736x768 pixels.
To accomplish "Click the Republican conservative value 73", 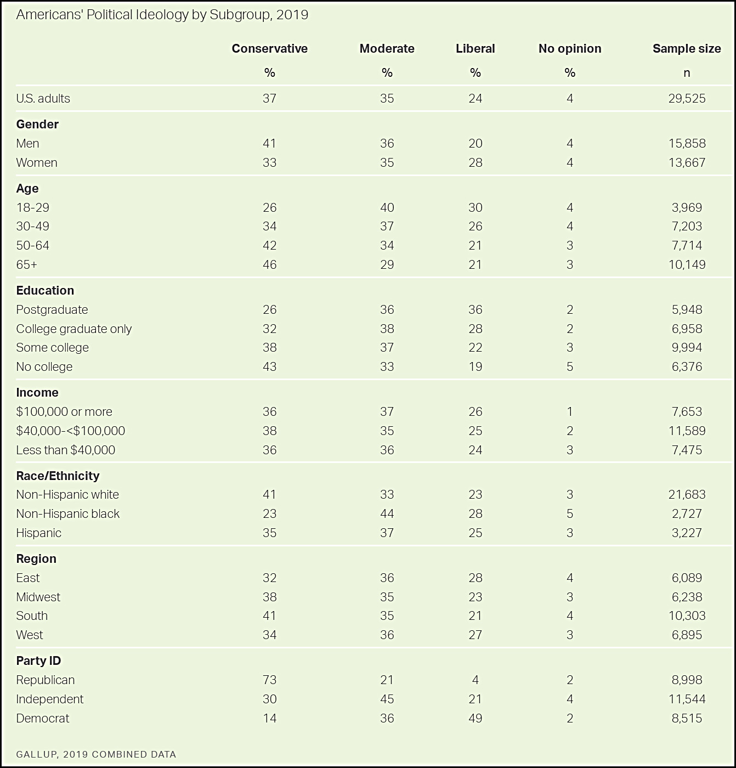I will (x=269, y=680).
